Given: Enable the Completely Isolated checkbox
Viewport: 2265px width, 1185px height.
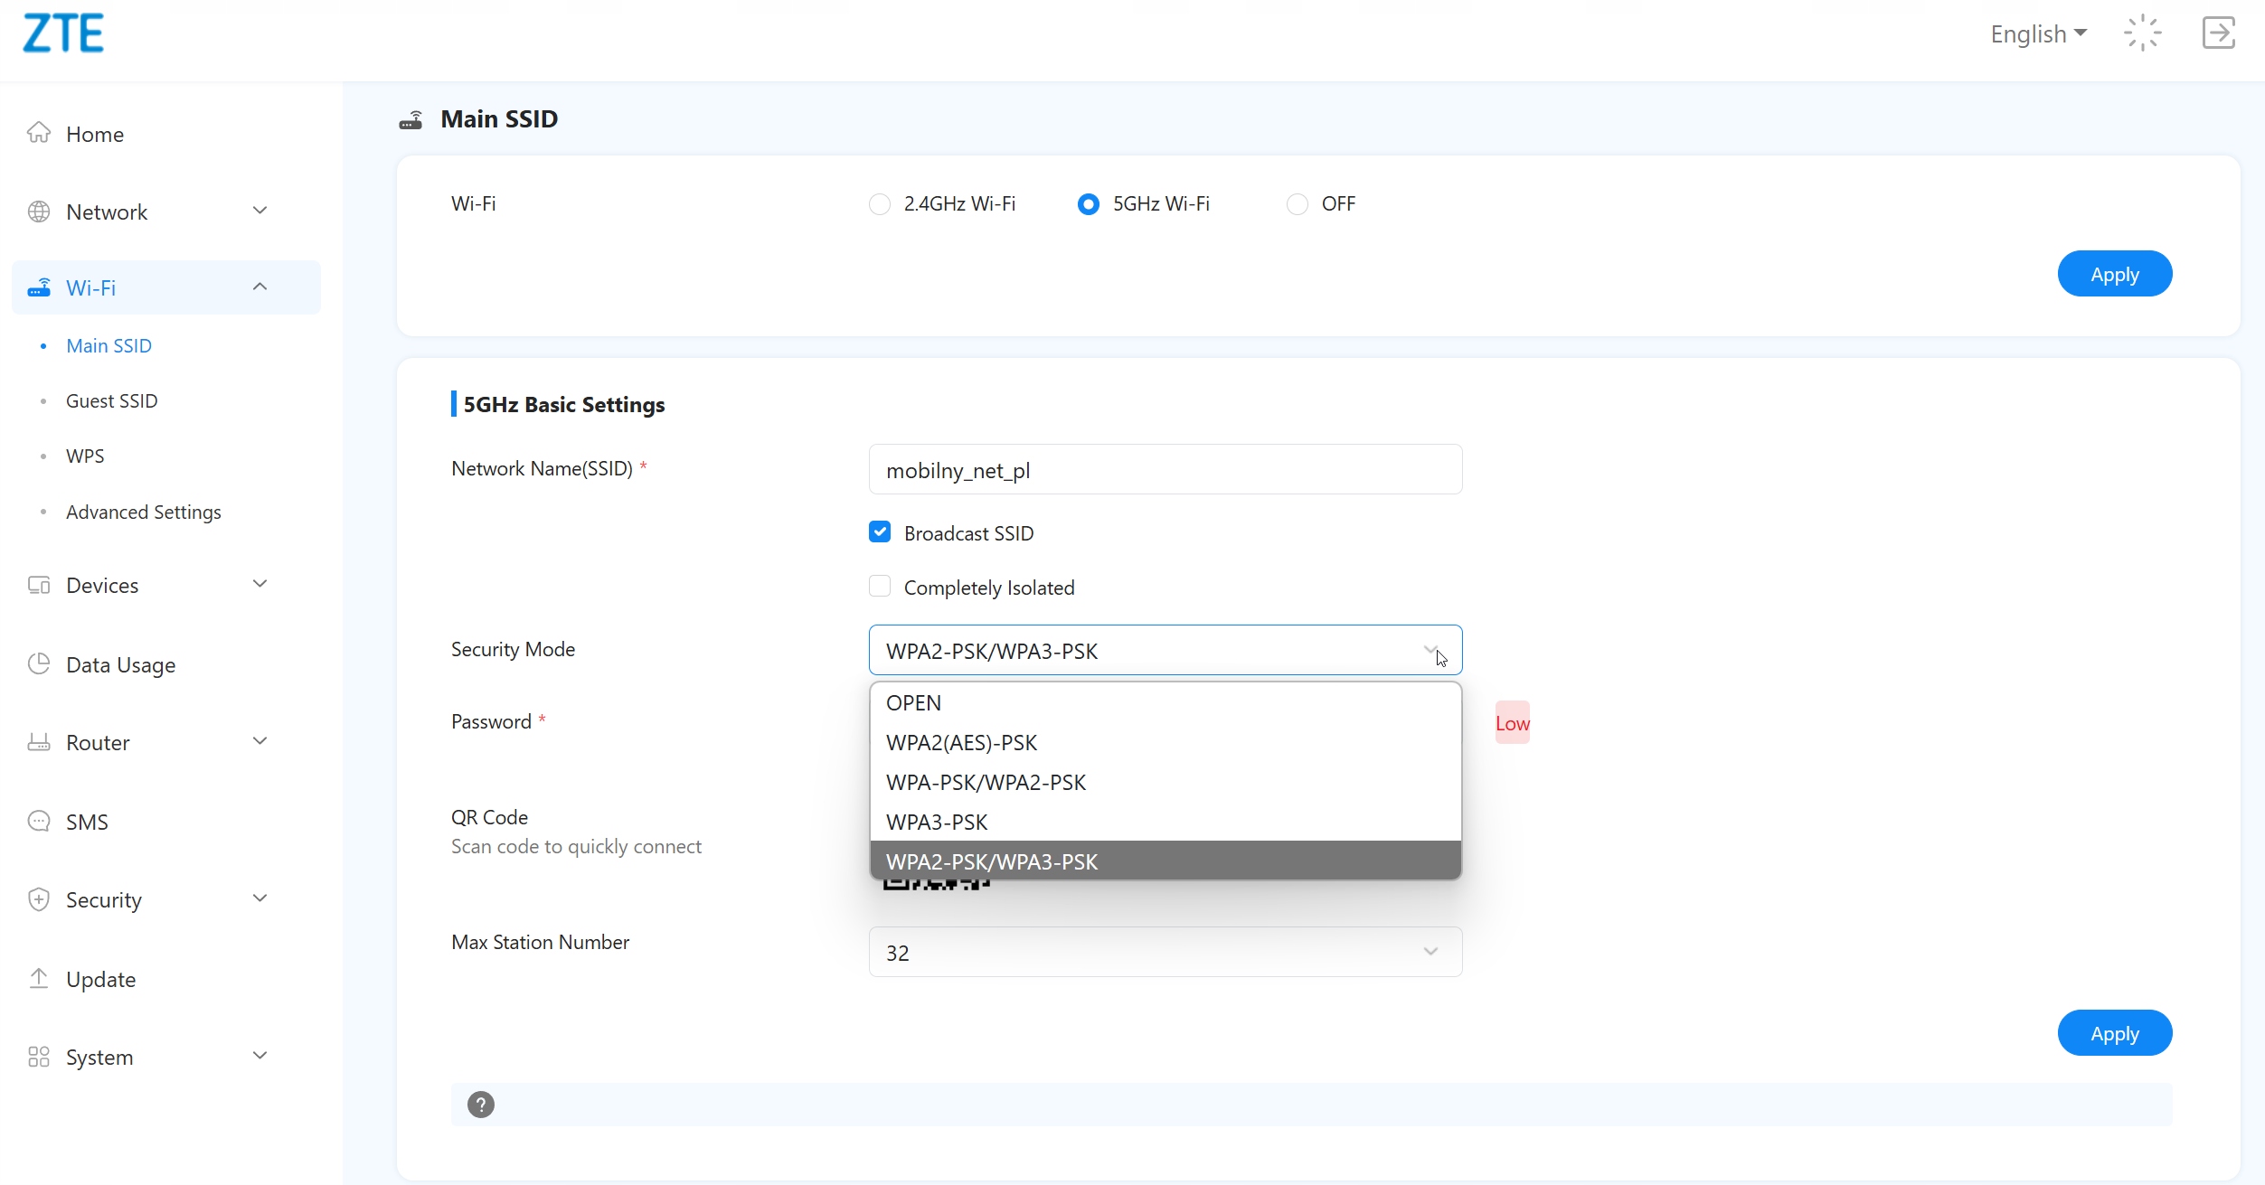Looking at the screenshot, I should coord(879,587).
